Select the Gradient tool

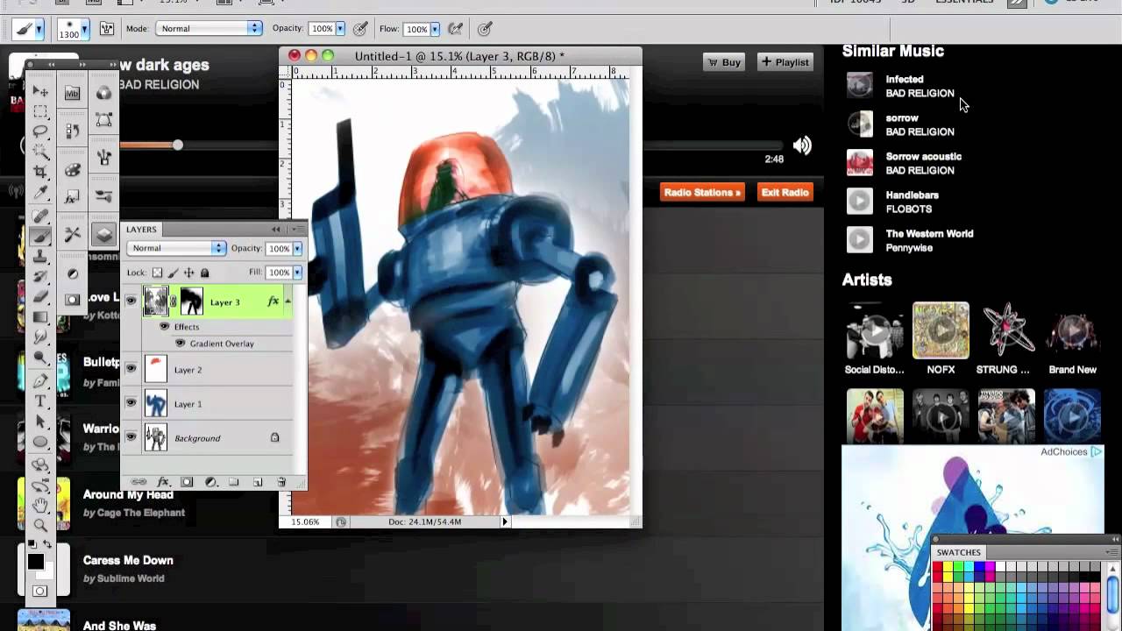(x=40, y=316)
